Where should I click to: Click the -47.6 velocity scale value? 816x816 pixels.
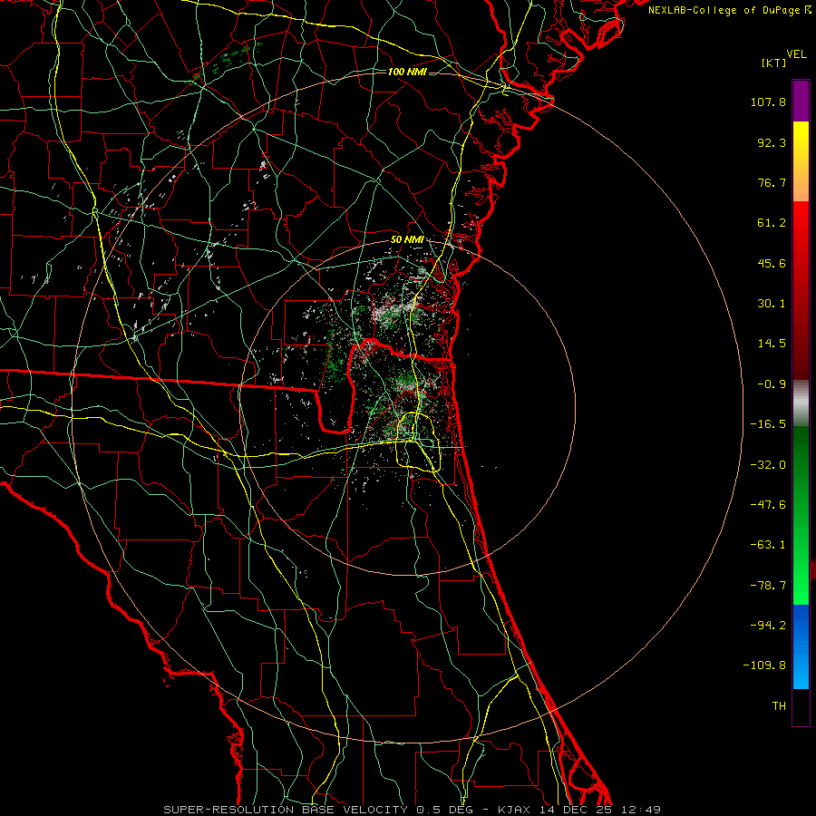pos(768,505)
